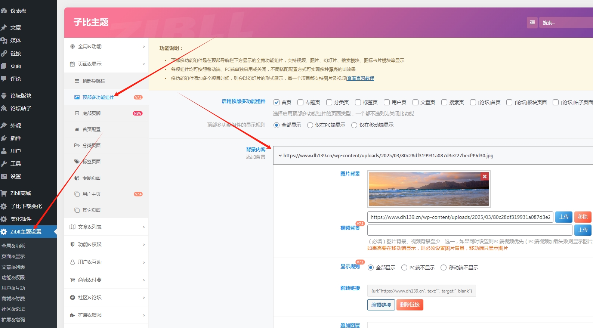The width and height of the screenshot is (593, 328).
Task: Enable the 用户页 checkbox
Action: 387,102
